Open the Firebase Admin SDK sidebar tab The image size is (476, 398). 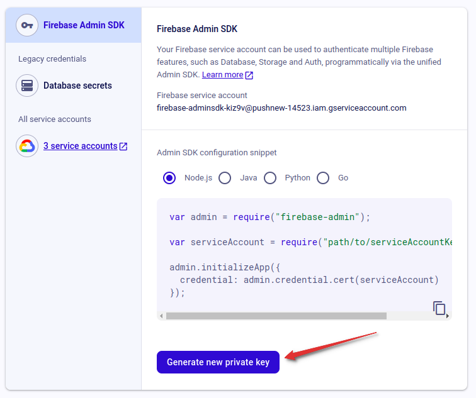pos(74,25)
